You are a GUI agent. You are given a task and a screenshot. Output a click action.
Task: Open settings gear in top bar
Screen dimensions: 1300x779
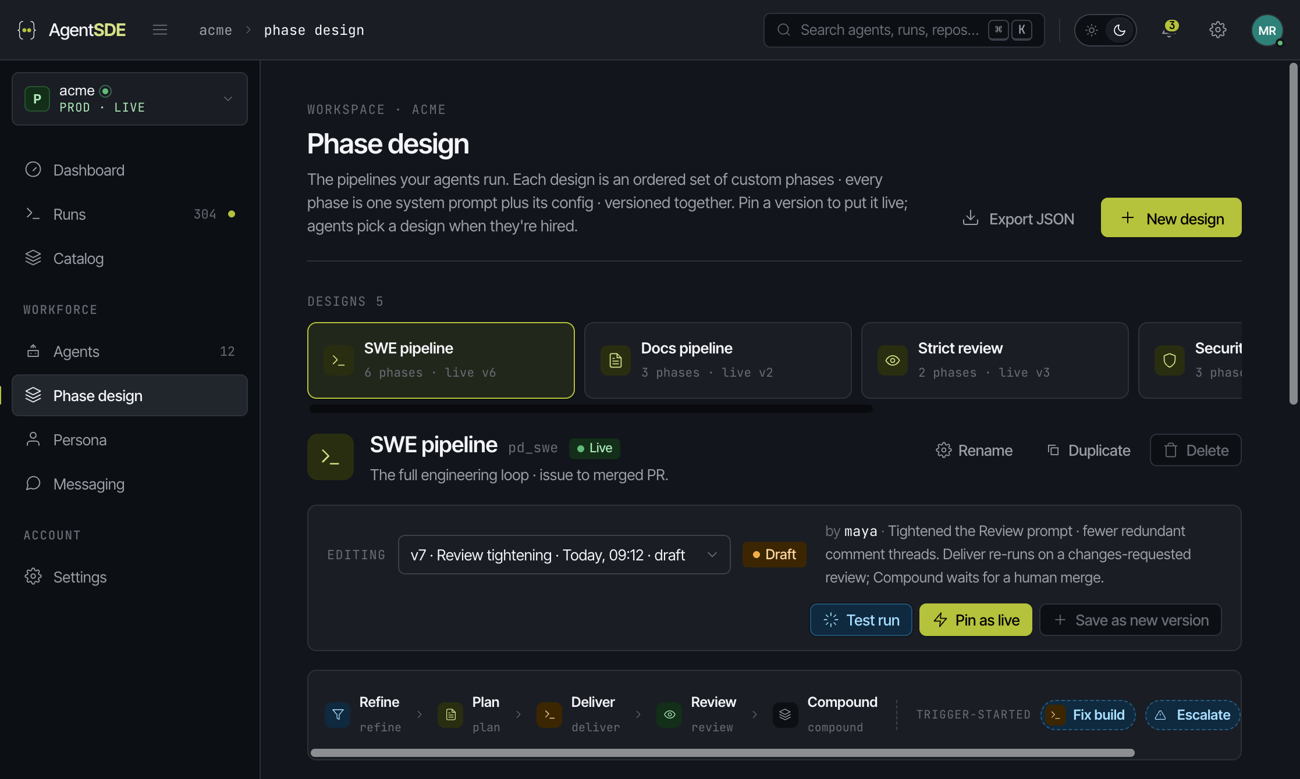click(1218, 30)
